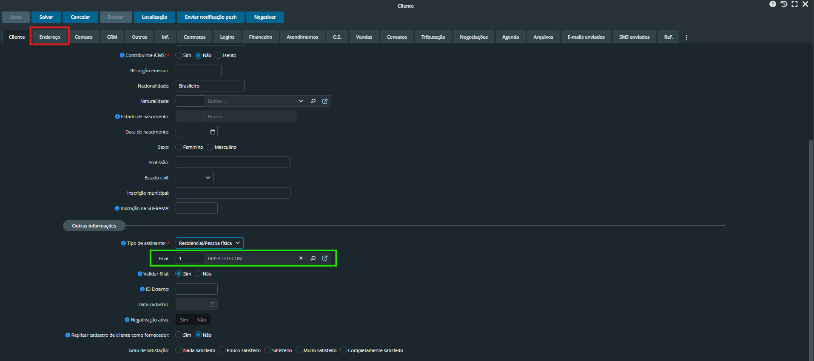The image size is (814, 361).
Task: Click the info icon beside Contribuinte ICMS
Action: [122, 55]
